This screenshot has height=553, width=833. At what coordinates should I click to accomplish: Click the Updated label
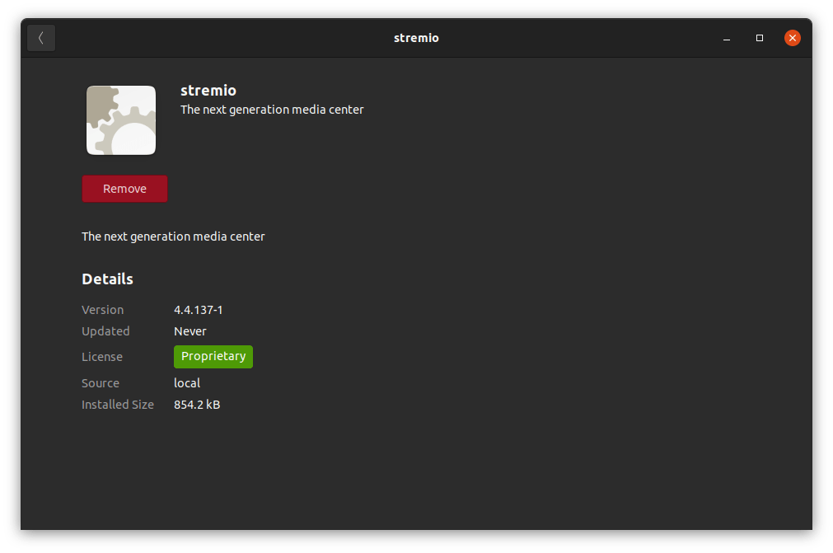point(105,331)
